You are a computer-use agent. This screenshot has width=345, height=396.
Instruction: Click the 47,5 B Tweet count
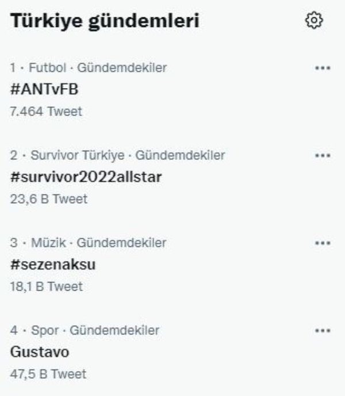pos(48,374)
